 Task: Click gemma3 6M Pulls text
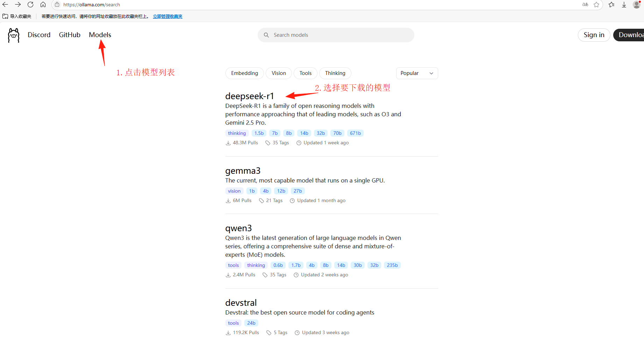pos(242,200)
